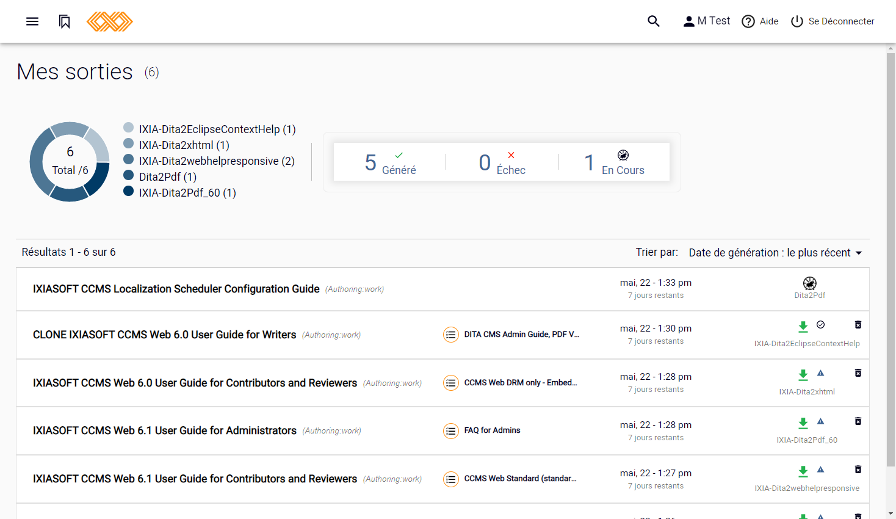Delete the IXIA-Dita2webhelpresponsive output
Screen dimensions: 896x519
coord(858,470)
